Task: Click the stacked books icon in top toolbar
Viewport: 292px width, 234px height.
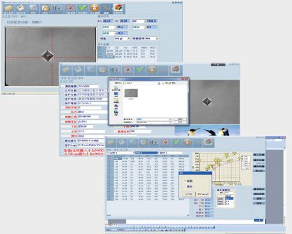Action: pyautogui.click(x=118, y=9)
